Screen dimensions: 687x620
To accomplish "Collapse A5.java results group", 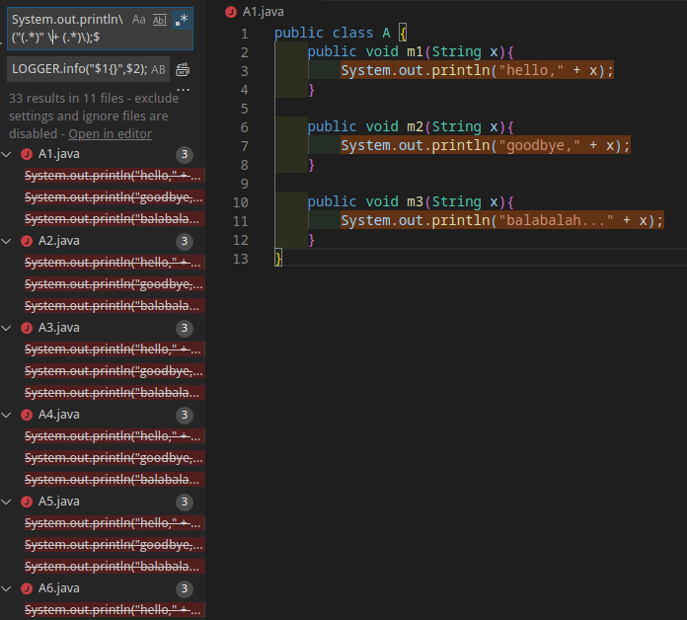I will [x=7, y=502].
